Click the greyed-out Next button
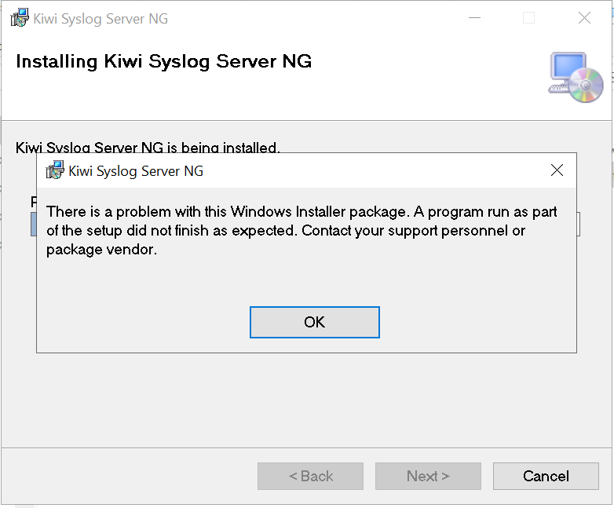The image size is (614, 508). (x=428, y=476)
